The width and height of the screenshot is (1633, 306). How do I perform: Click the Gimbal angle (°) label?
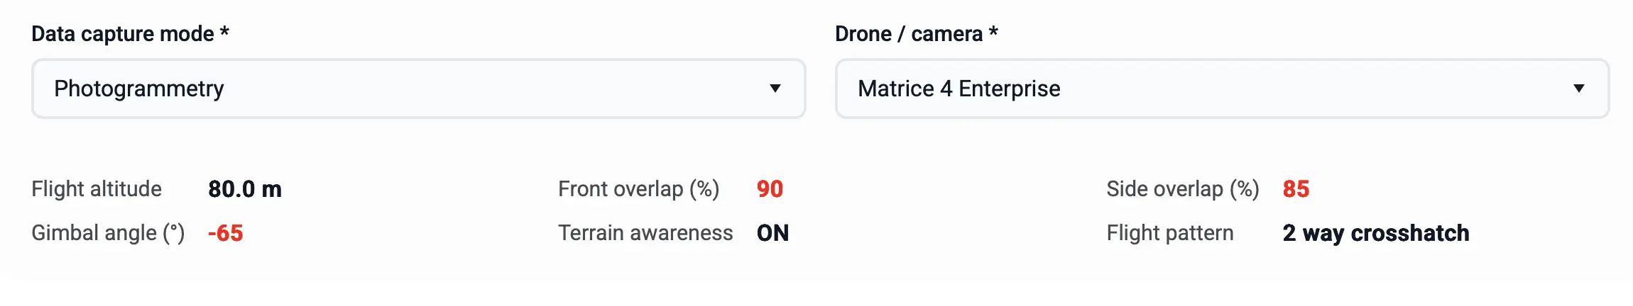tap(108, 233)
